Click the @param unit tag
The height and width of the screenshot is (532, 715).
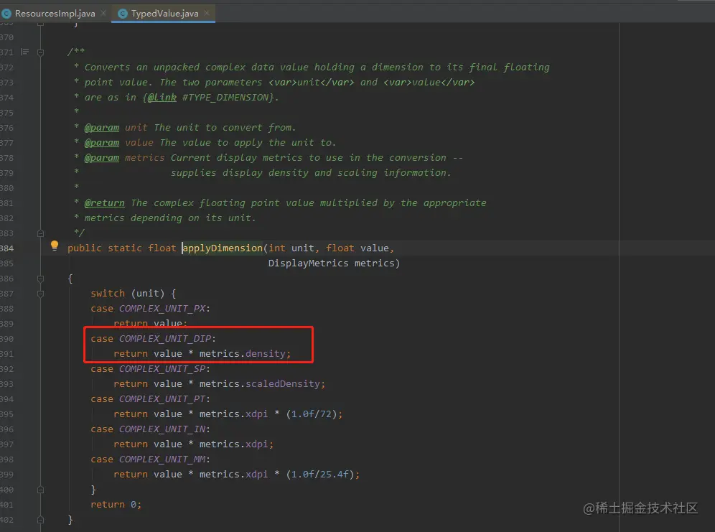pyautogui.click(x=102, y=128)
